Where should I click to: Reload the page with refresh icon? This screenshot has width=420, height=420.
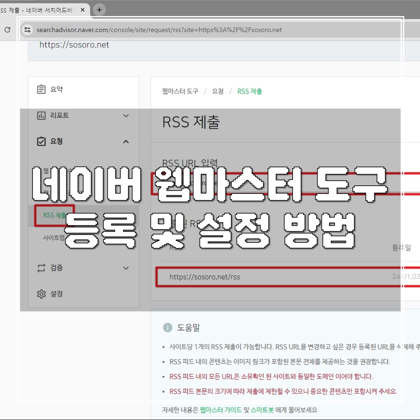[x=8, y=30]
